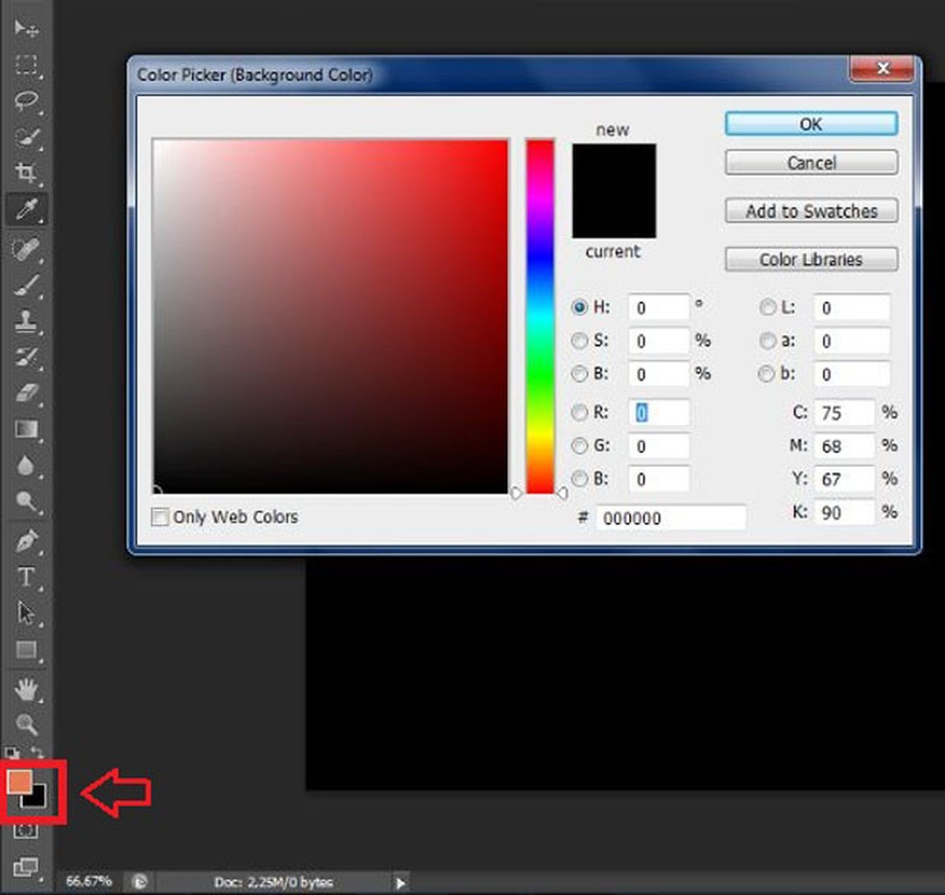Screen dimensions: 945x895
Task: Select the Rectangle shape tool
Action: (26, 650)
